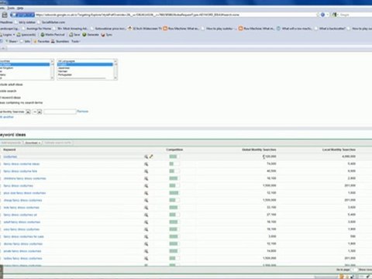The height and width of the screenshot is (279, 372).
Task: Click magnifier icon for adult fancy dress costumes
Action: (146, 222)
